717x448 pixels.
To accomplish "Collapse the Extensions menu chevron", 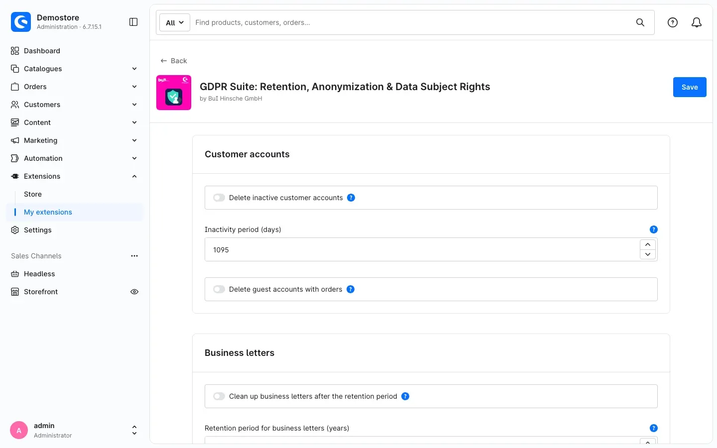I will click(x=134, y=176).
